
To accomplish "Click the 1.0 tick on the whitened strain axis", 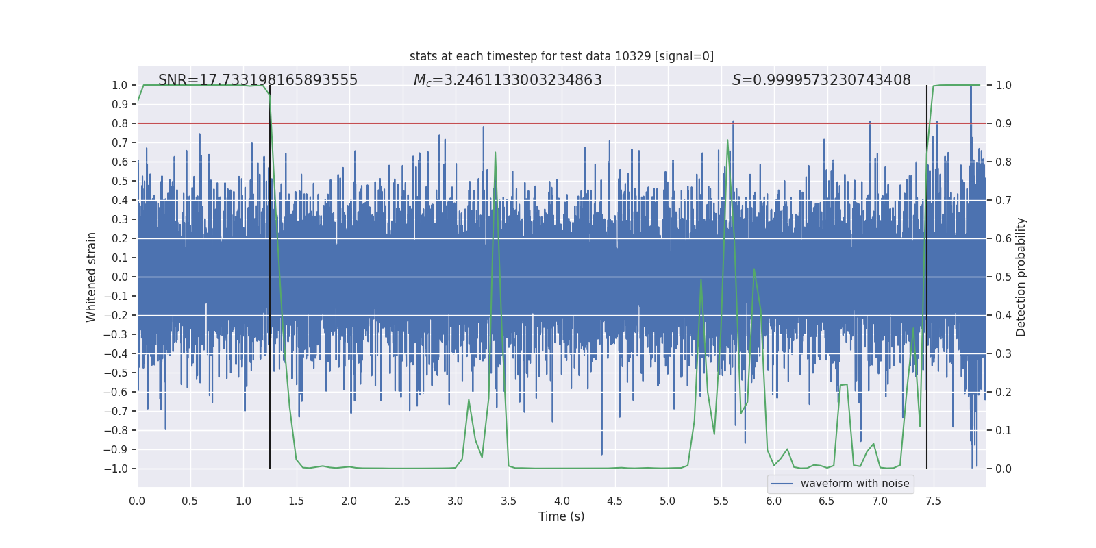I will [x=120, y=85].
